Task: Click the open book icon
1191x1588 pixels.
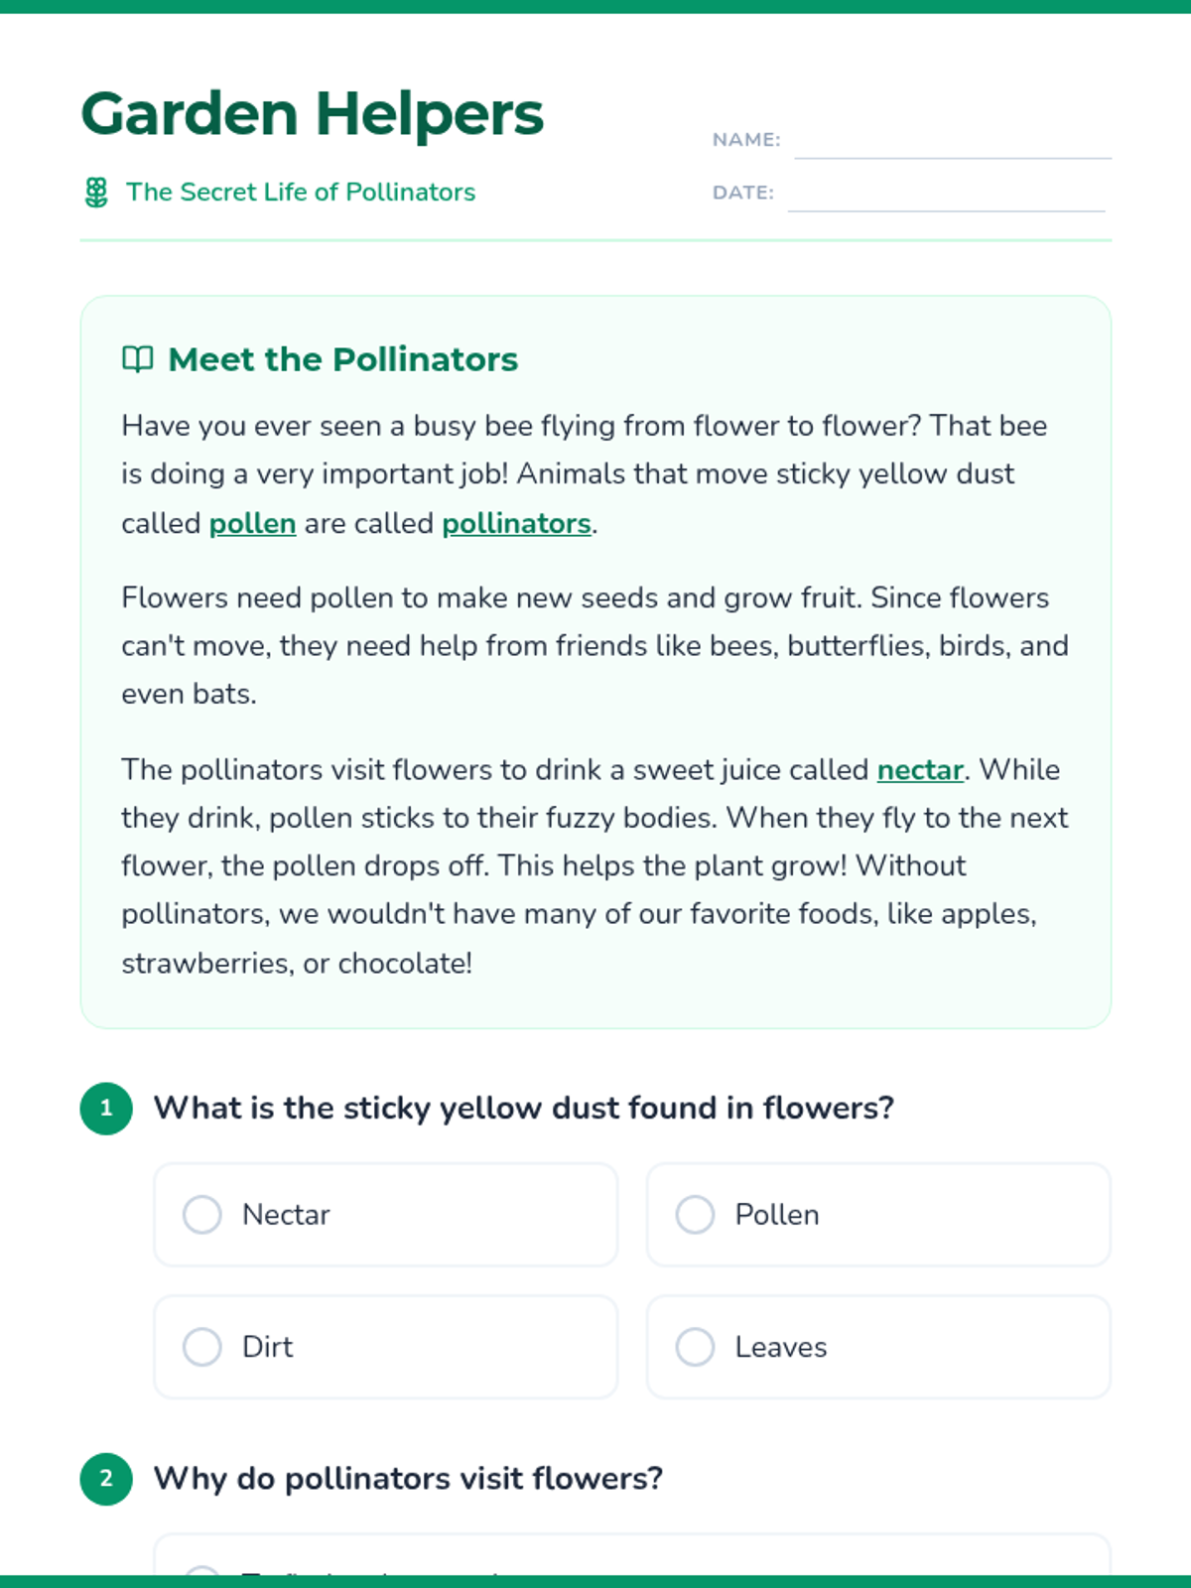Action: click(x=137, y=359)
